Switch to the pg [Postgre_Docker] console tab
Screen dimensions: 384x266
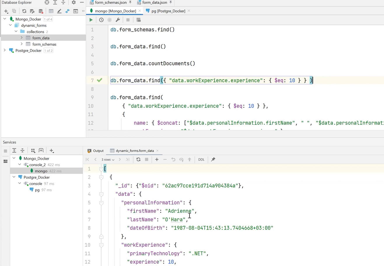168,11
